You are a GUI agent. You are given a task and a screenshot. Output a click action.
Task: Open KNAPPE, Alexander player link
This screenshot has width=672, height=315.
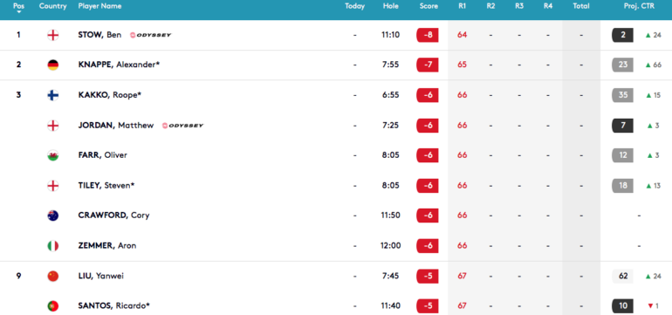coord(115,65)
